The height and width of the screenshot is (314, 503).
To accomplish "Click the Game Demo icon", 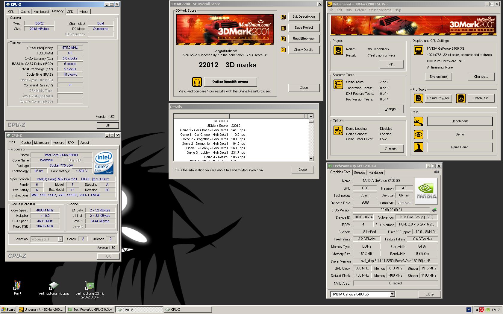I will (418, 147).
